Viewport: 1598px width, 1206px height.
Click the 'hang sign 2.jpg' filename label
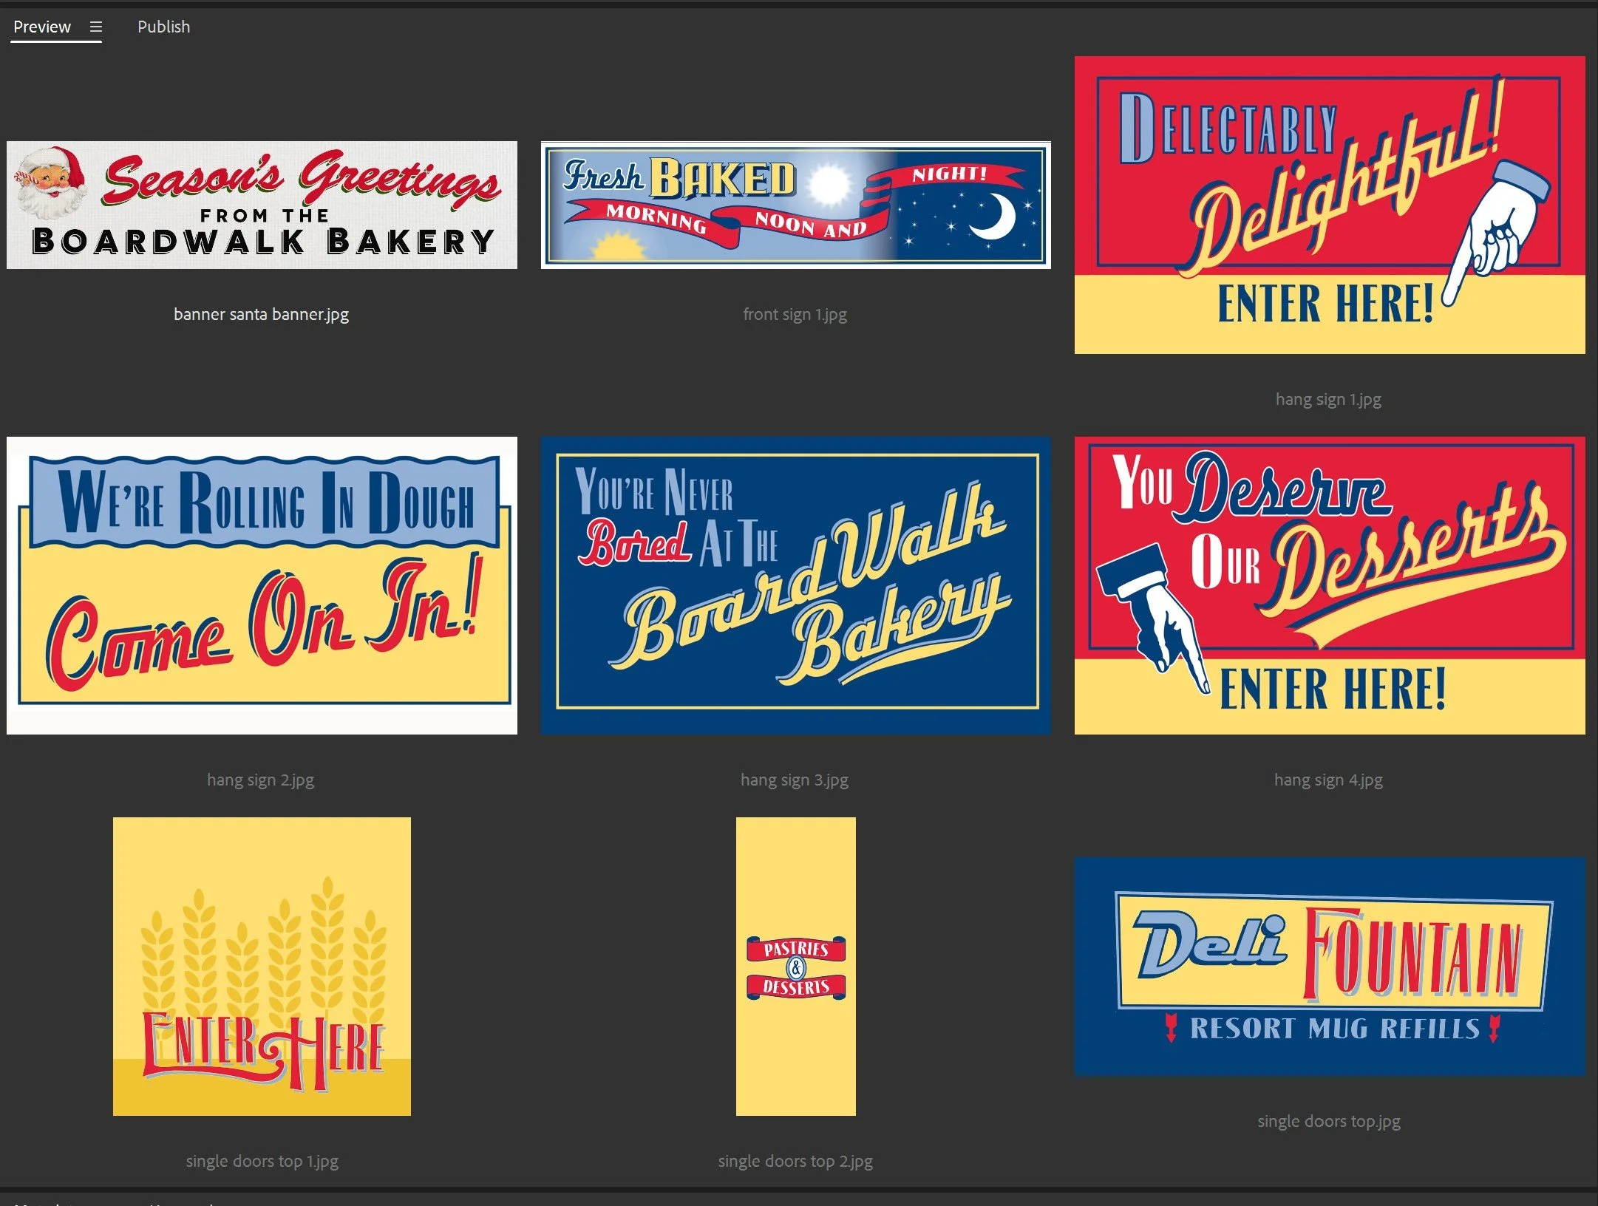pos(260,780)
